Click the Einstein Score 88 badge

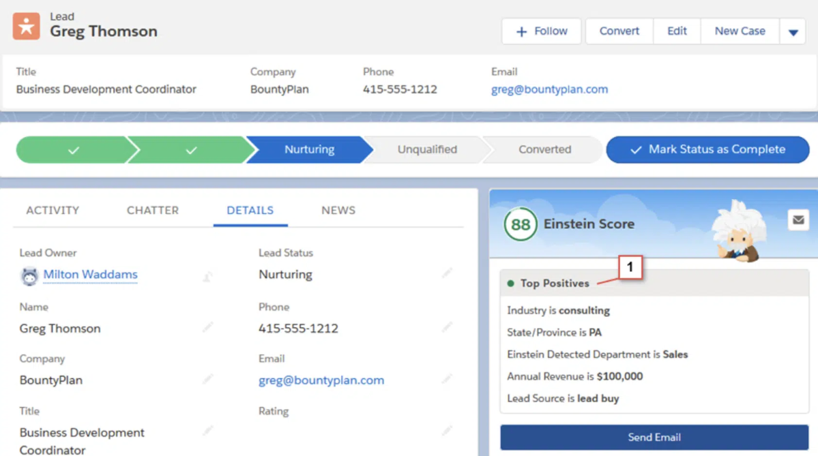coord(521,225)
